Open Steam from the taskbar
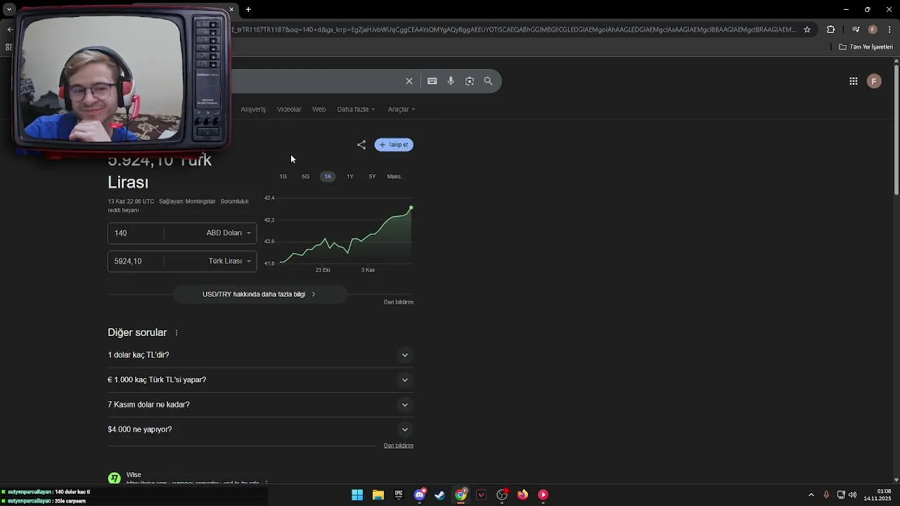The image size is (900, 506). pos(440,495)
